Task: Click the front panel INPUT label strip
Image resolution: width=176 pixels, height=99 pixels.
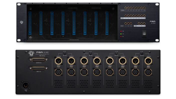Action: 133,18
